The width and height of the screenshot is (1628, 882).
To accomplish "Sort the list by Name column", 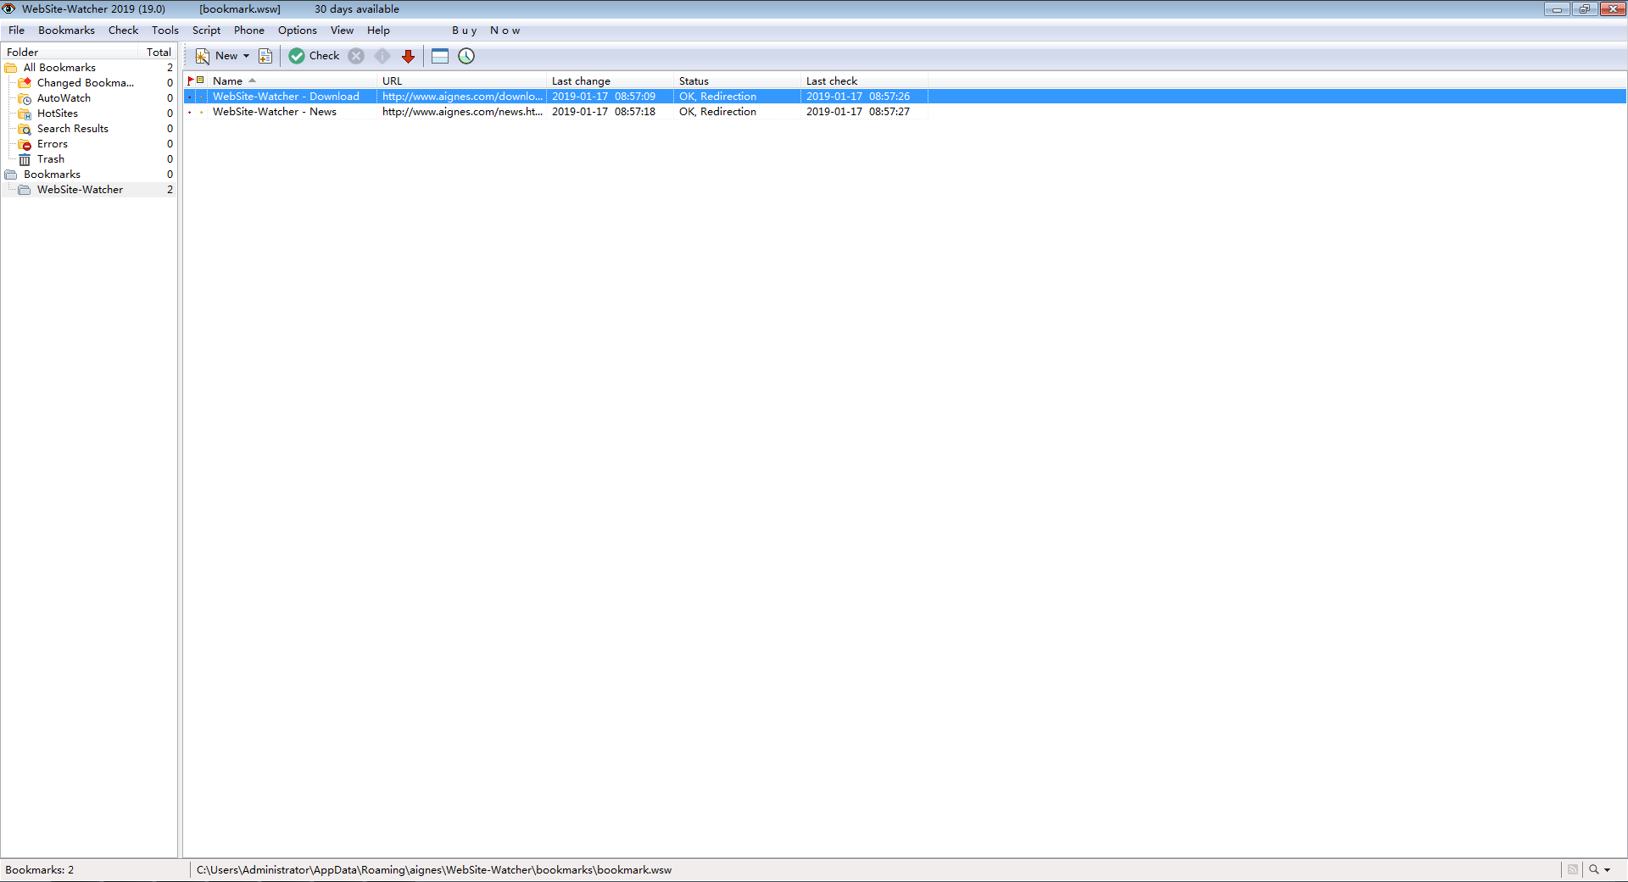I will coord(227,81).
